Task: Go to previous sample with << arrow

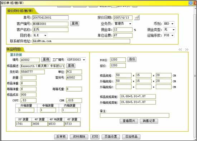Action: click(180, 49)
